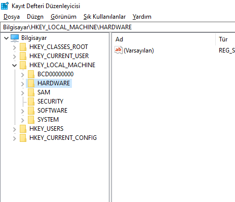This screenshot has height=202, width=235.
Task: Expand the SYSTEM key arrow
Action: click(x=23, y=120)
